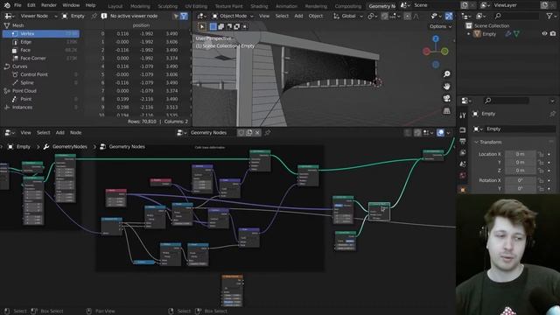Open the viewport View menu
This screenshot has width=560, height=315.
264,16
